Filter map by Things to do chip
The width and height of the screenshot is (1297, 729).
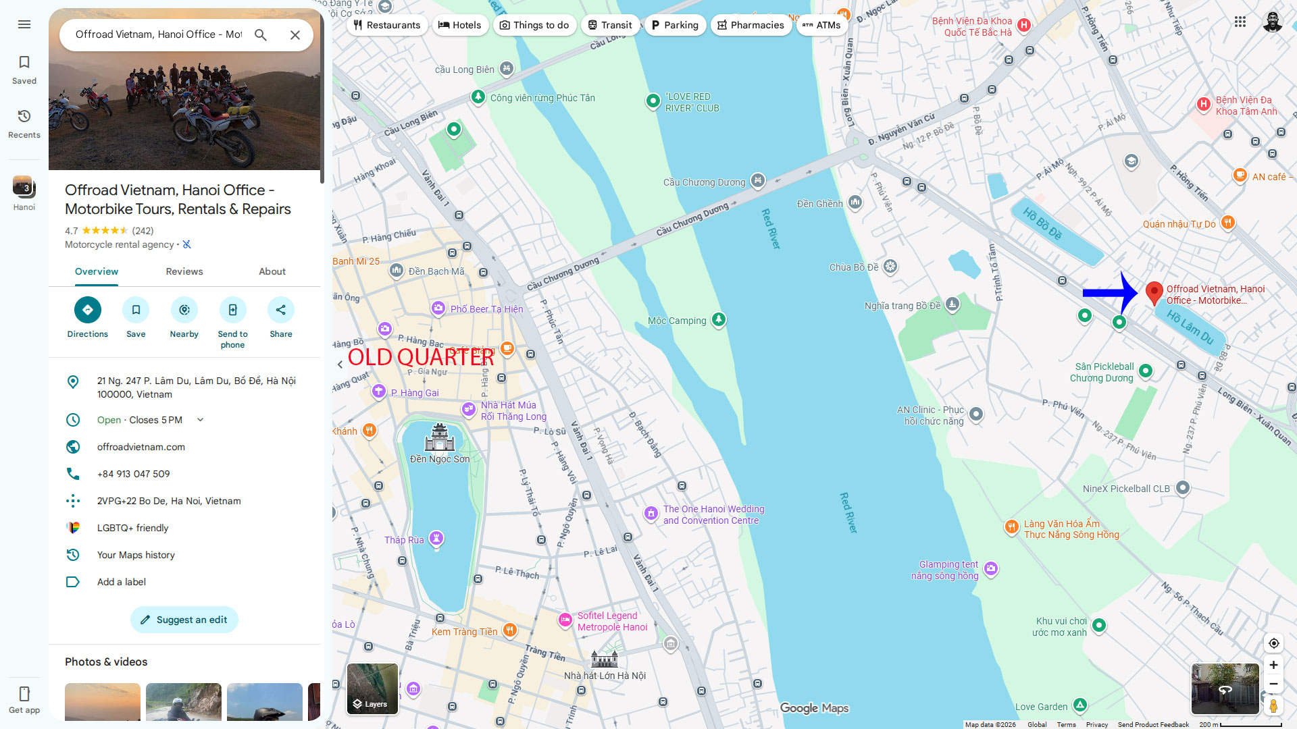[x=534, y=25]
